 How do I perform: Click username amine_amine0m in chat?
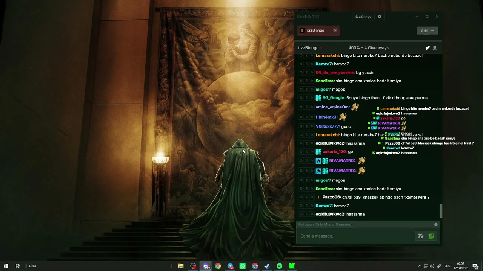click(333, 107)
